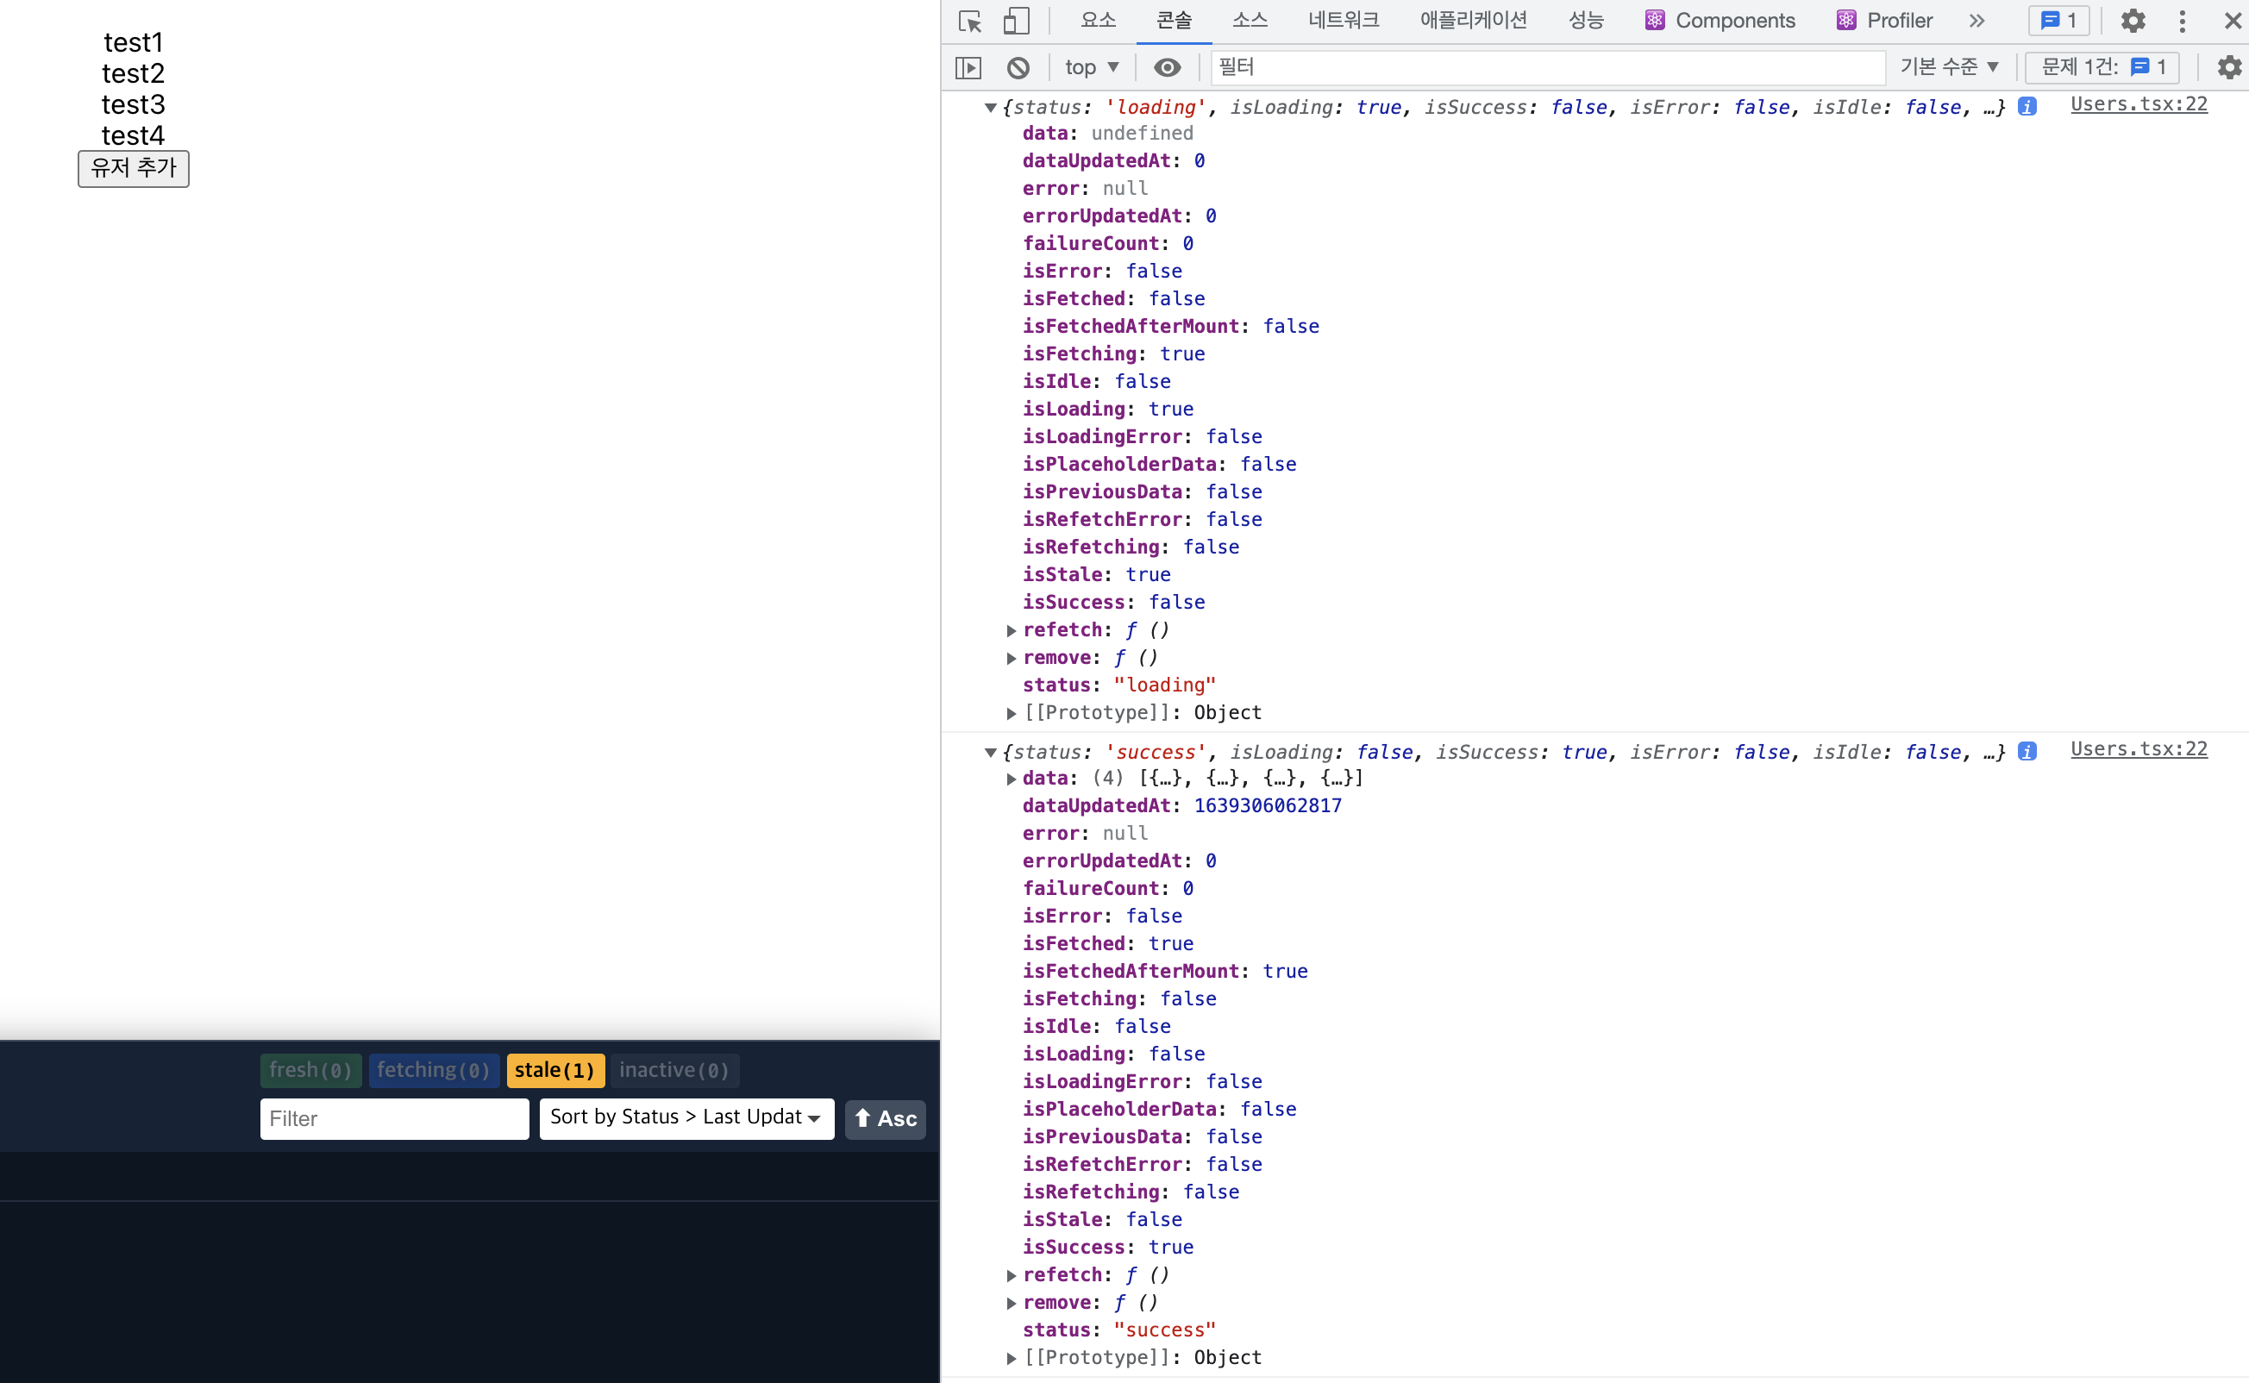Show more DevTools tabs chevron
Screen dimensions: 2249x1383
click(1977, 21)
